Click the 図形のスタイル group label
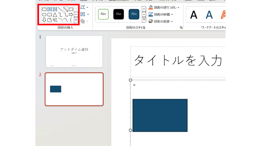 pyautogui.click(x=136, y=27)
